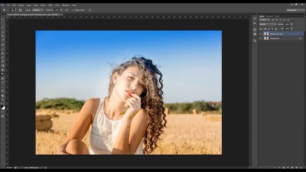Hide the Background copy layer
Screen dimensions: 306x172
coord(261,34)
